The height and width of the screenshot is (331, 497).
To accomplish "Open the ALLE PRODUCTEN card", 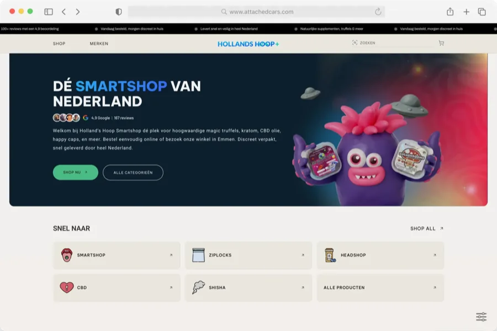I will coord(380,287).
